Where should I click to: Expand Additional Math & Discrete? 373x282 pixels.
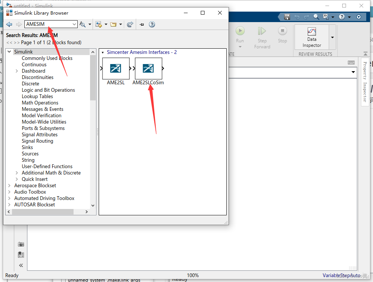17,173
